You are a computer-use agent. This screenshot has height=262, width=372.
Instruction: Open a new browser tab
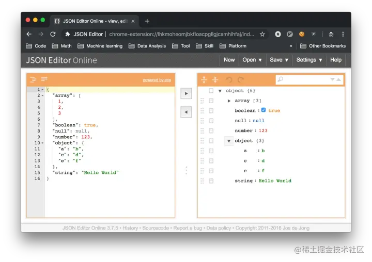[147, 21]
